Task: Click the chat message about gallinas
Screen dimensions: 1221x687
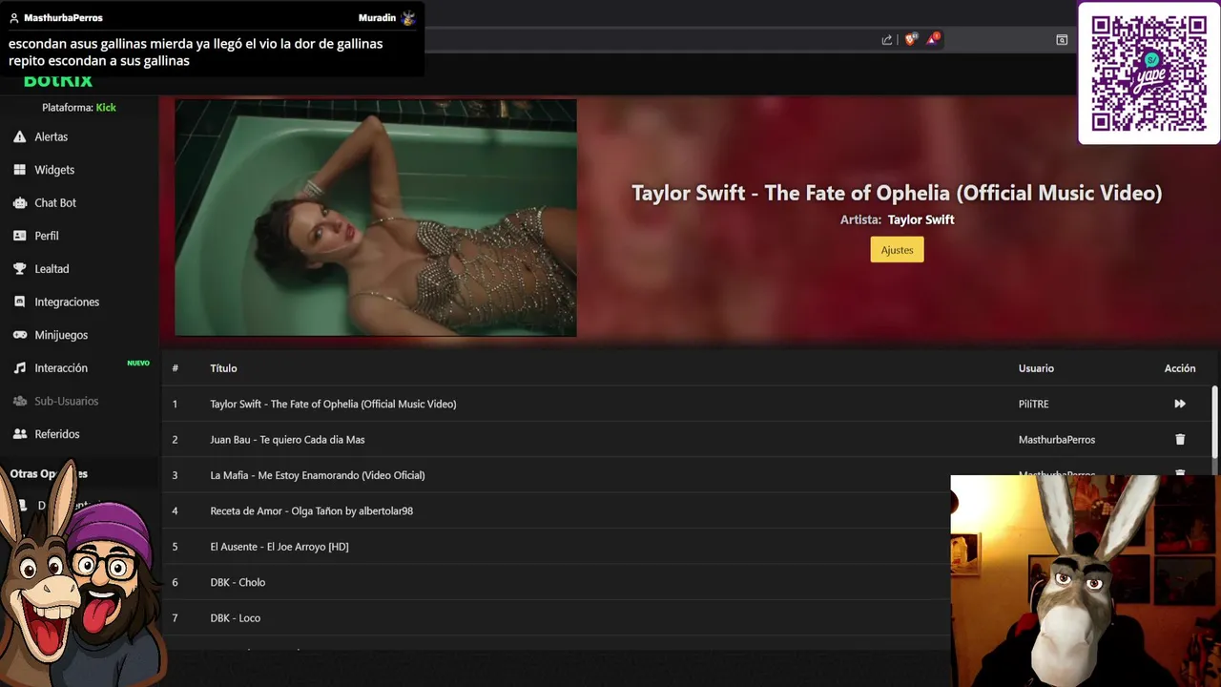Action: point(196,52)
